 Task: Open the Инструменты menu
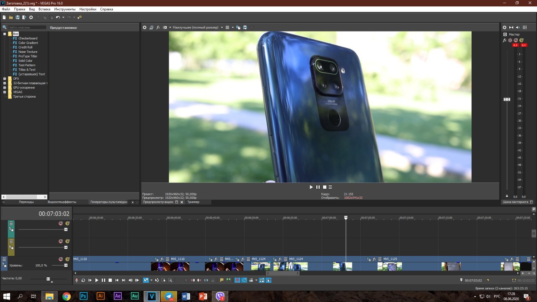65,9
